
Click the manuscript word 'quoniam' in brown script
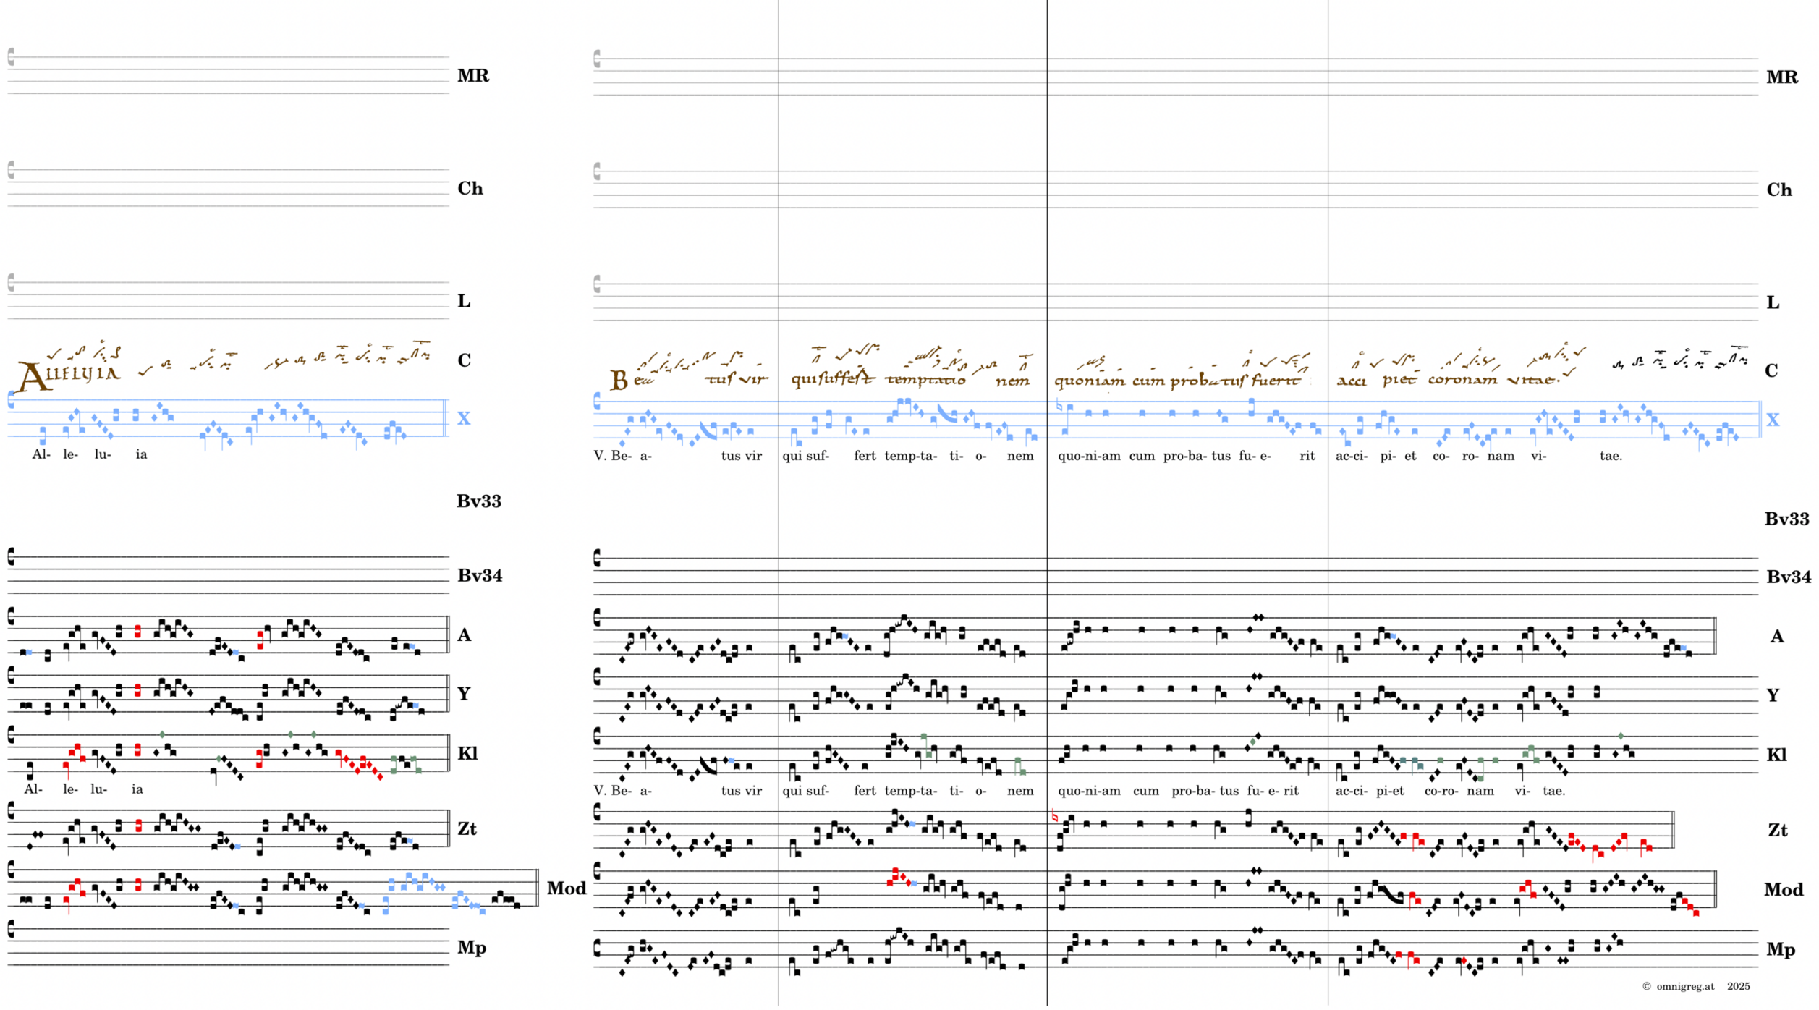pos(1089,381)
